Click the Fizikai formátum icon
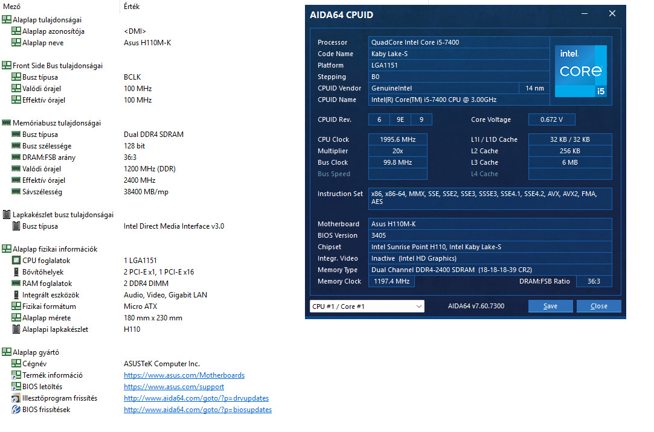Image resolution: width=654 pixels, height=432 pixels. click(16, 306)
